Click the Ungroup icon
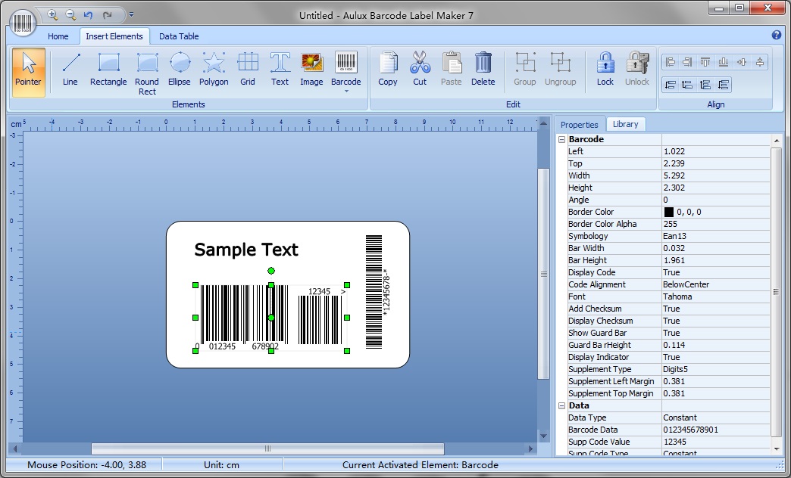791x478 pixels. [561, 63]
